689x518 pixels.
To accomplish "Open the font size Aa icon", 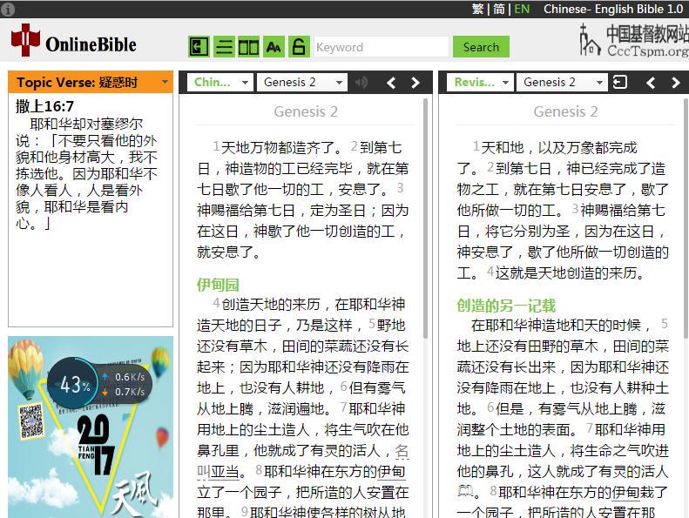I will click(274, 46).
